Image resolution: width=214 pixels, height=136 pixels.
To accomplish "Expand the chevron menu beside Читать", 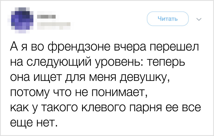I will coord(198,19).
